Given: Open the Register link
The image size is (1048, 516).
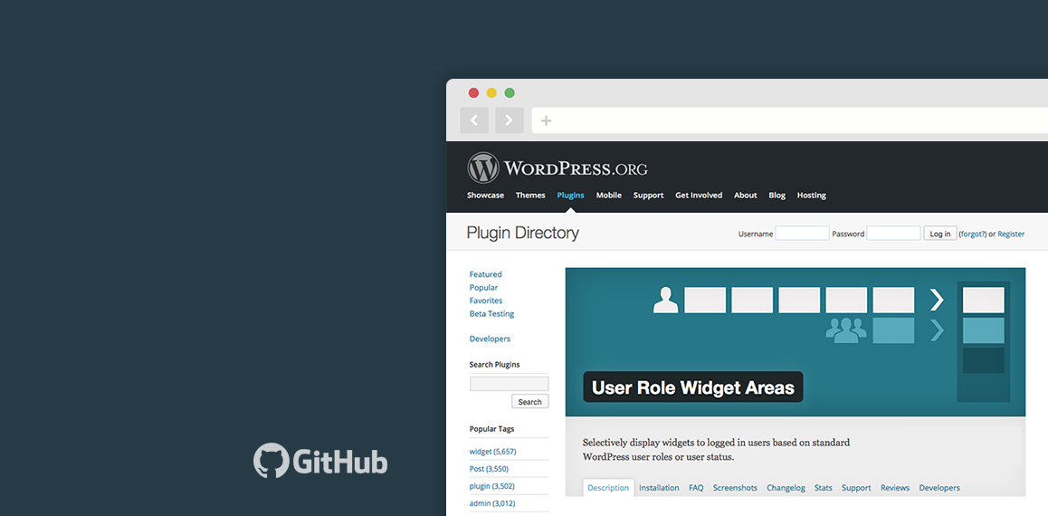Looking at the screenshot, I should click(x=1011, y=234).
